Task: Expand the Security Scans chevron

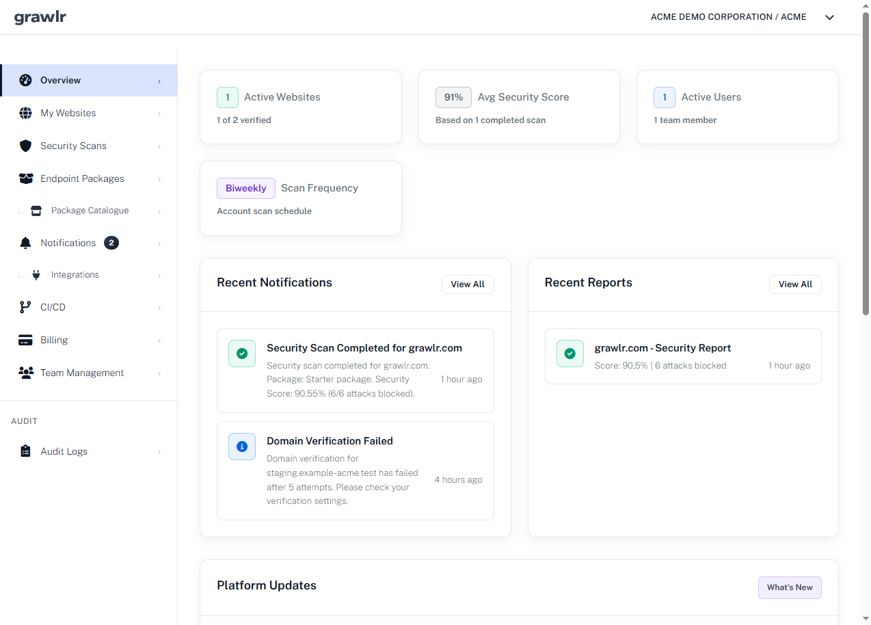Action: pyautogui.click(x=159, y=146)
